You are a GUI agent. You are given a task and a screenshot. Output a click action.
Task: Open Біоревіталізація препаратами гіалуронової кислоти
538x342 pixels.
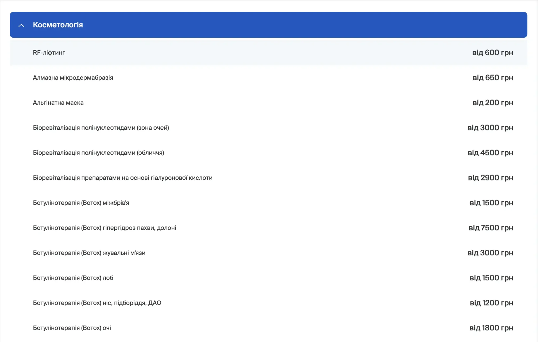coord(123,178)
